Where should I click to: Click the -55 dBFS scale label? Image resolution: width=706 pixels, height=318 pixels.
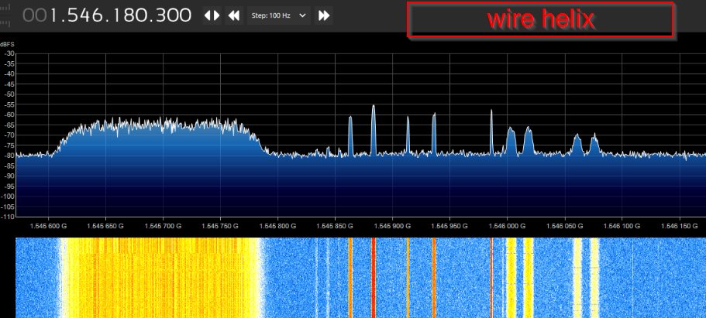pyautogui.click(x=9, y=104)
